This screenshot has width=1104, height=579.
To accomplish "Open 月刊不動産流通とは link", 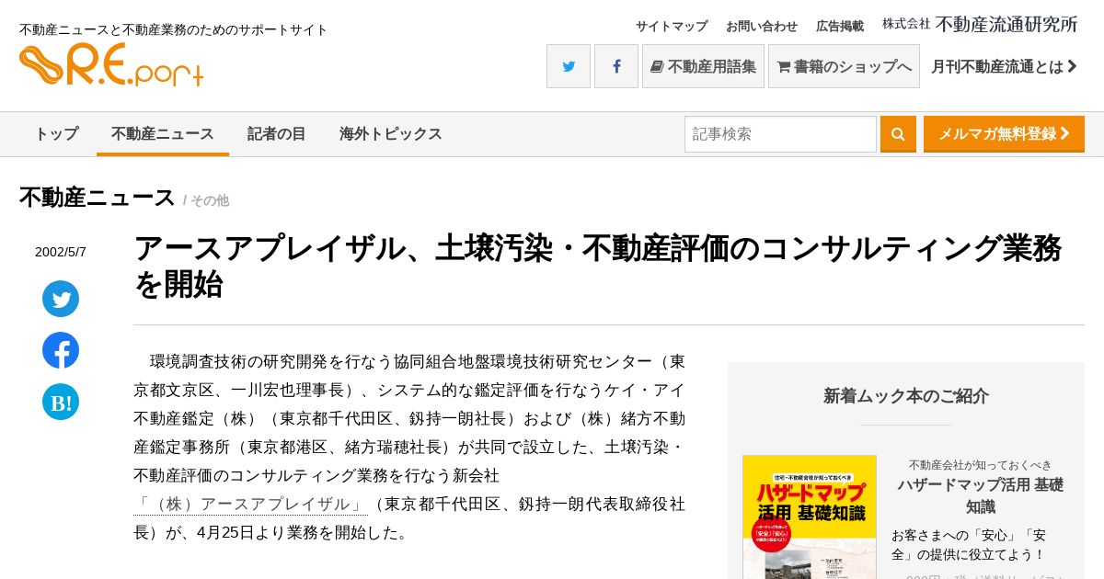I will (x=1004, y=66).
